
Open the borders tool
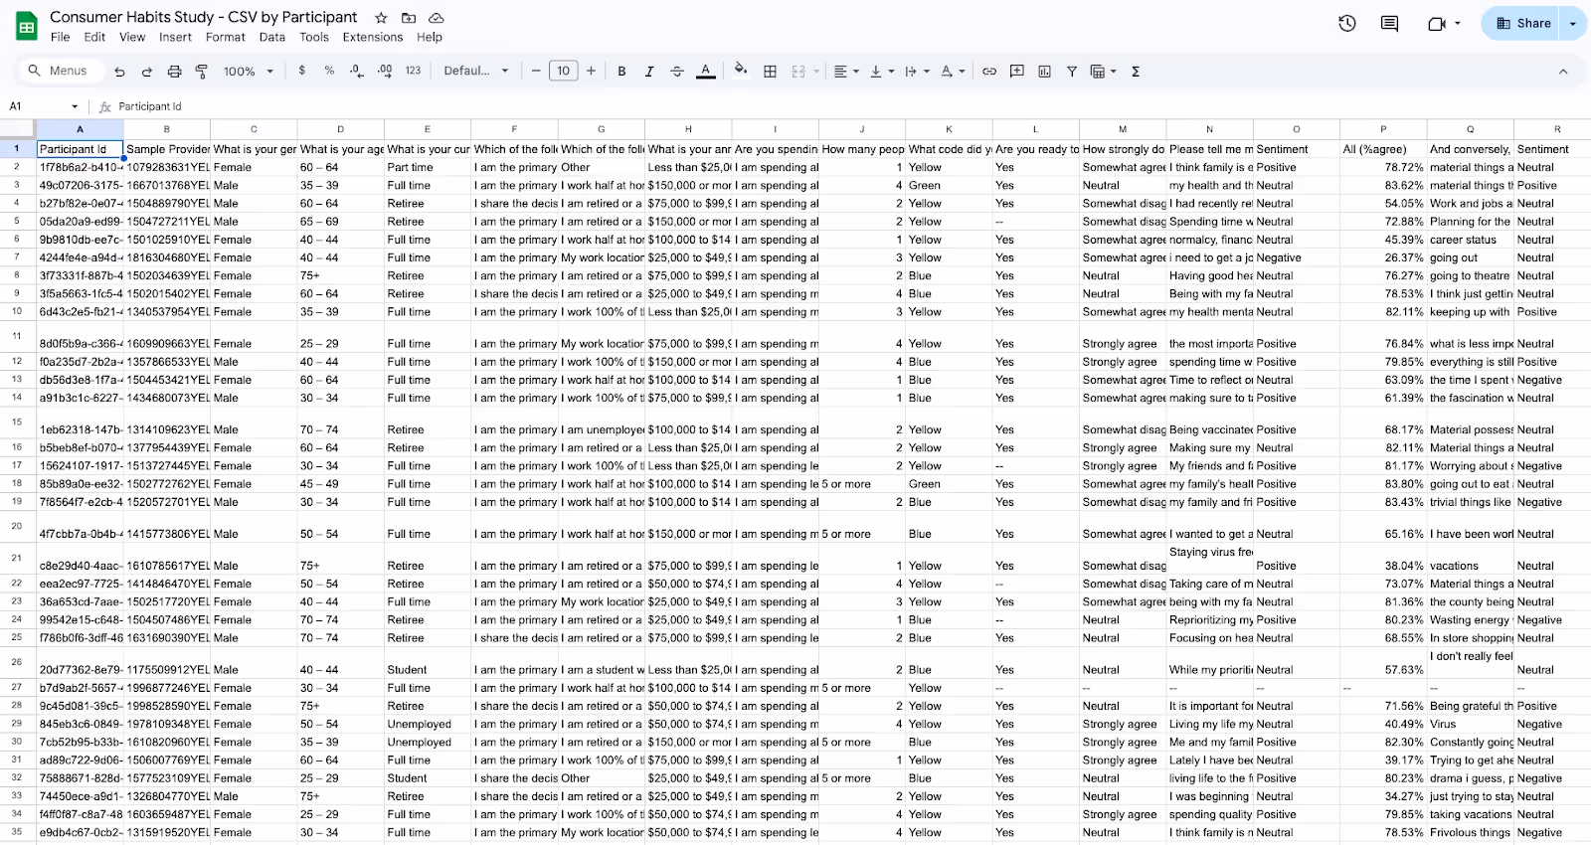(770, 72)
